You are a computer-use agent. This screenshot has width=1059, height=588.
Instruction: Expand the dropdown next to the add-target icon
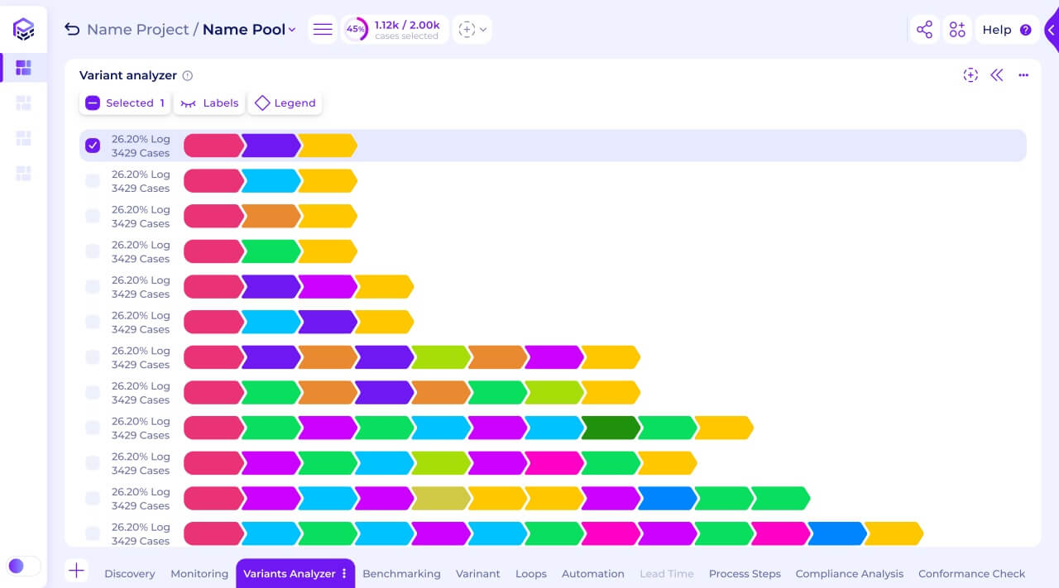[484, 29]
